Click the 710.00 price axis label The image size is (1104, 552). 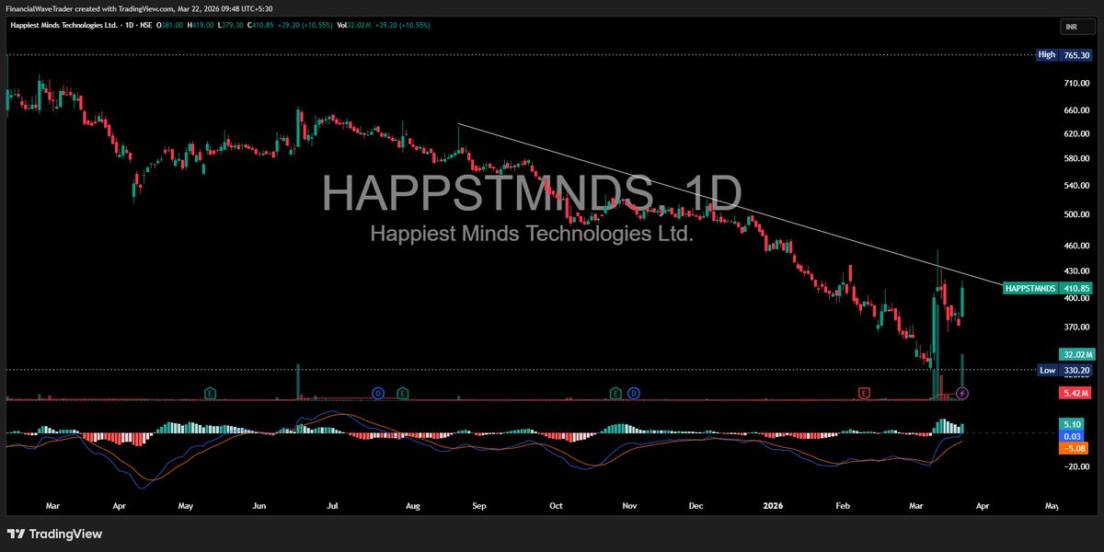click(x=1076, y=83)
